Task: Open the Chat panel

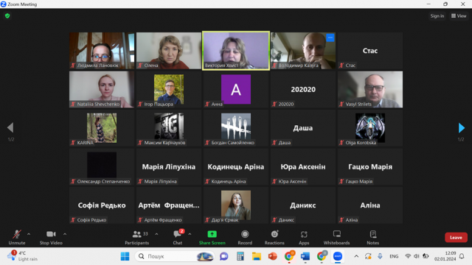Action: coord(178,237)
